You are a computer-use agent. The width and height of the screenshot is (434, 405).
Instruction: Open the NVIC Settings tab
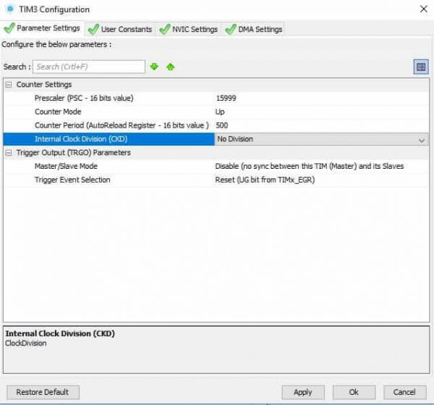point(188,29)
